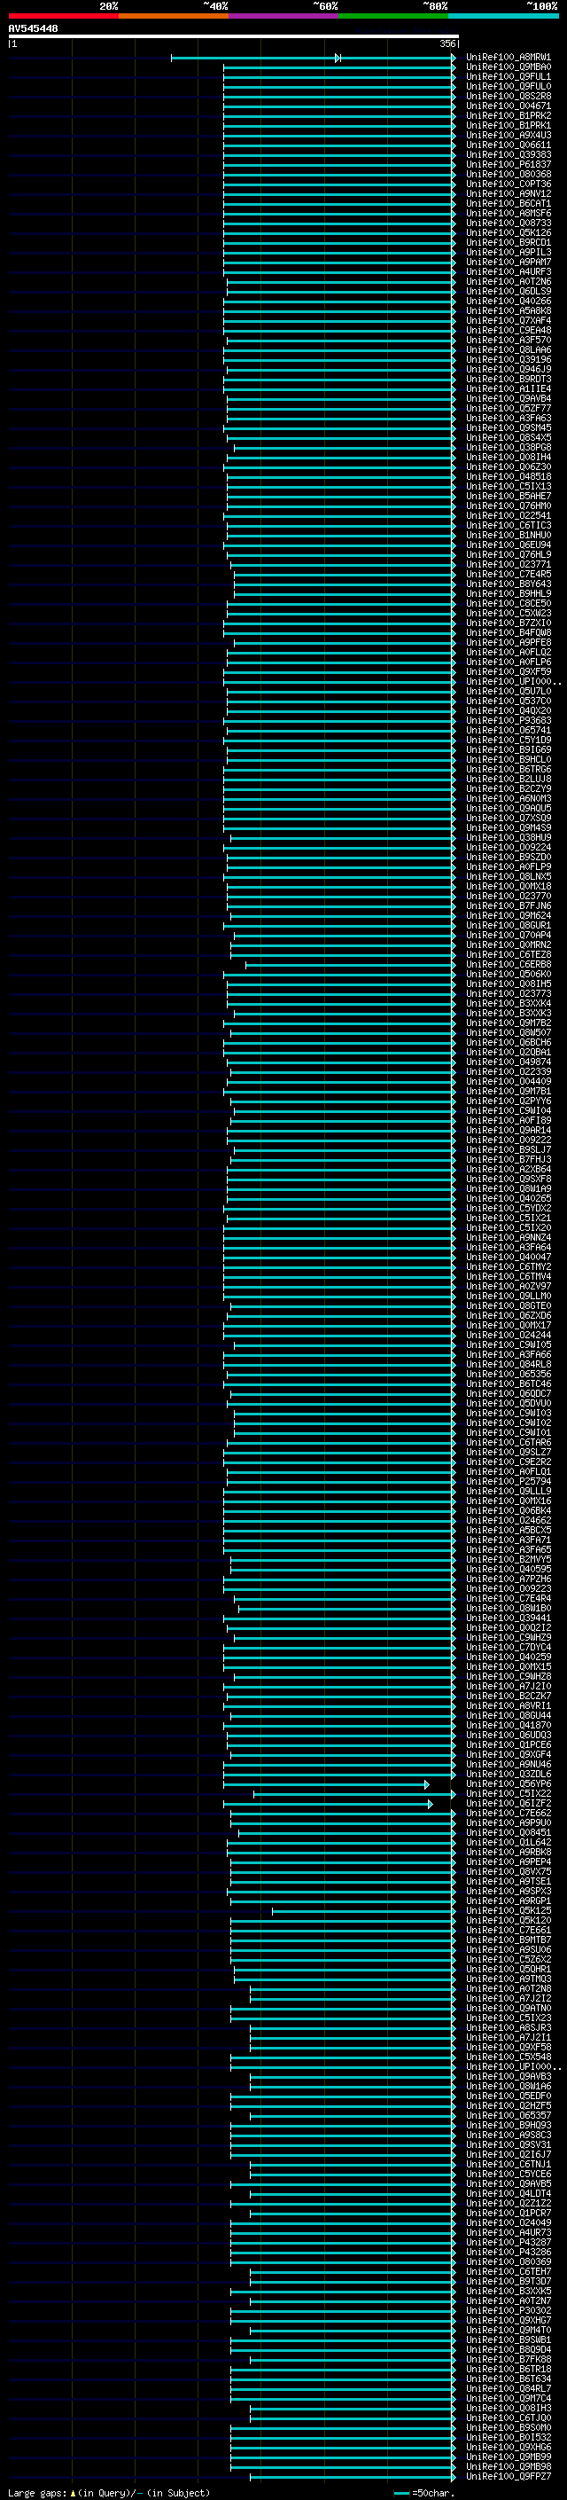
Task: Open hit UniRef100_Q9FUL1
Action: 508,76
